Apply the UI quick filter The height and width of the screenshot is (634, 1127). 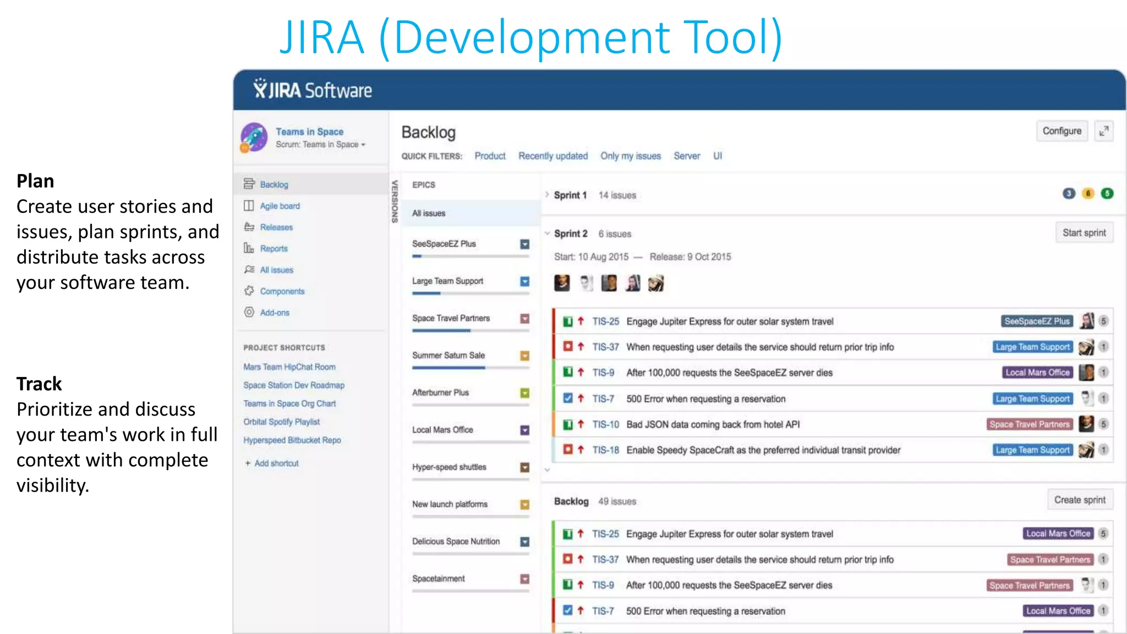pyautogui.click(x=718, y=156)
